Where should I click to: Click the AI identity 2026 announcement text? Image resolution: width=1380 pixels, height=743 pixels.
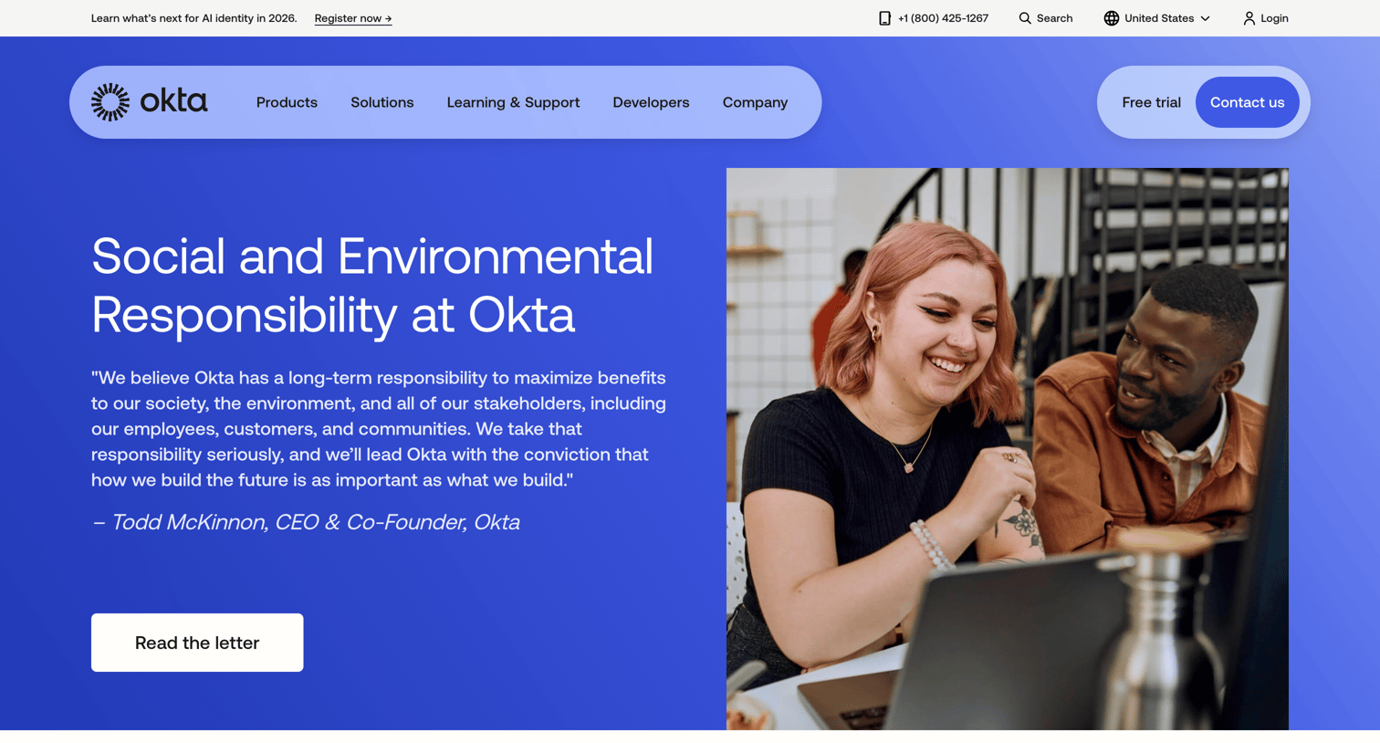click(x=193, y=18)
